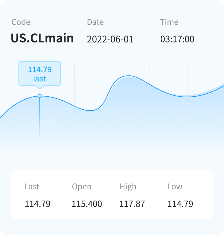Select the High value 117.87
This screenshot has width=224, height=235.
click(132, 204)
